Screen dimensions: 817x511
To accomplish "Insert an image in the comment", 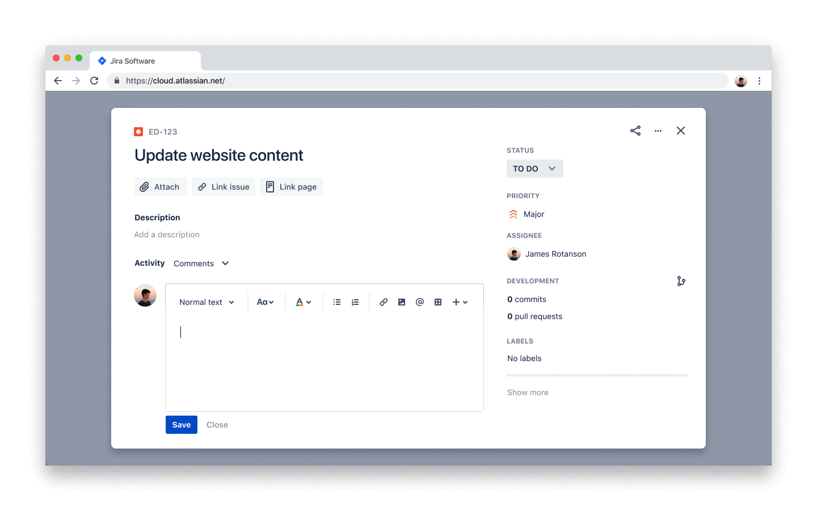I will point(402,301).
